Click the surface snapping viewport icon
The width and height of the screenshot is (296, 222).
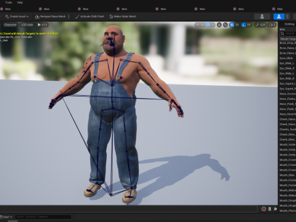click(226, 25)
